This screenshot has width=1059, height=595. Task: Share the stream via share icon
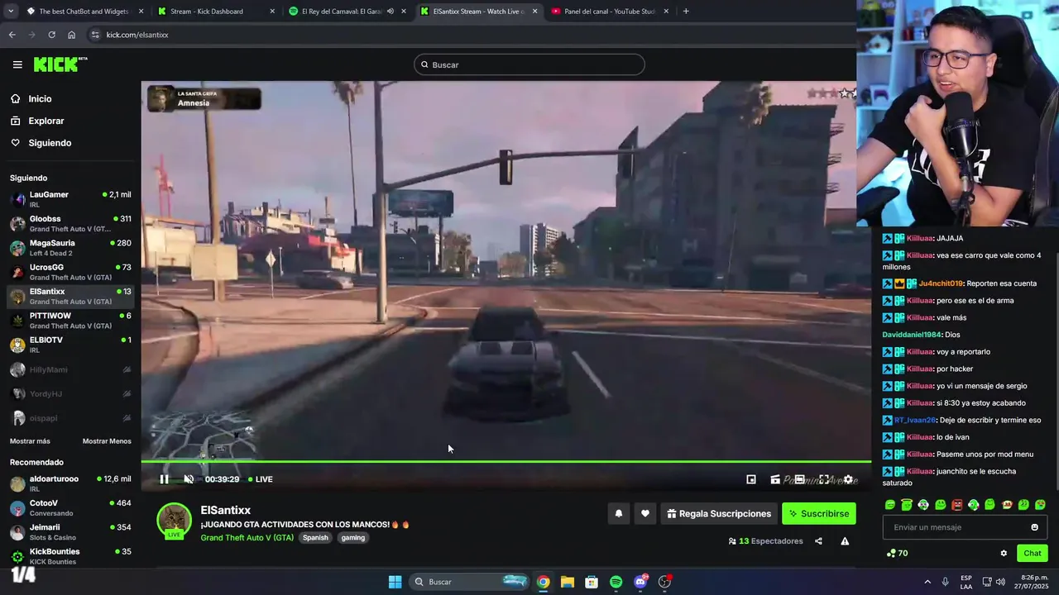[x=818, y=541]
